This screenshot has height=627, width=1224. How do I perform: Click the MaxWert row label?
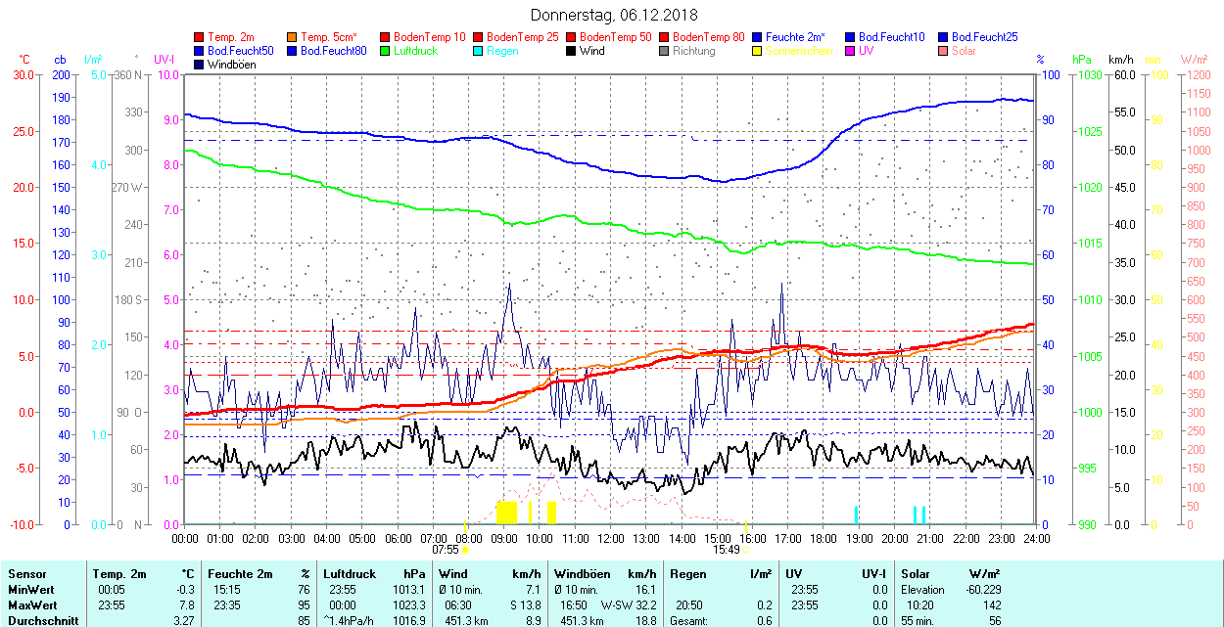31,605
